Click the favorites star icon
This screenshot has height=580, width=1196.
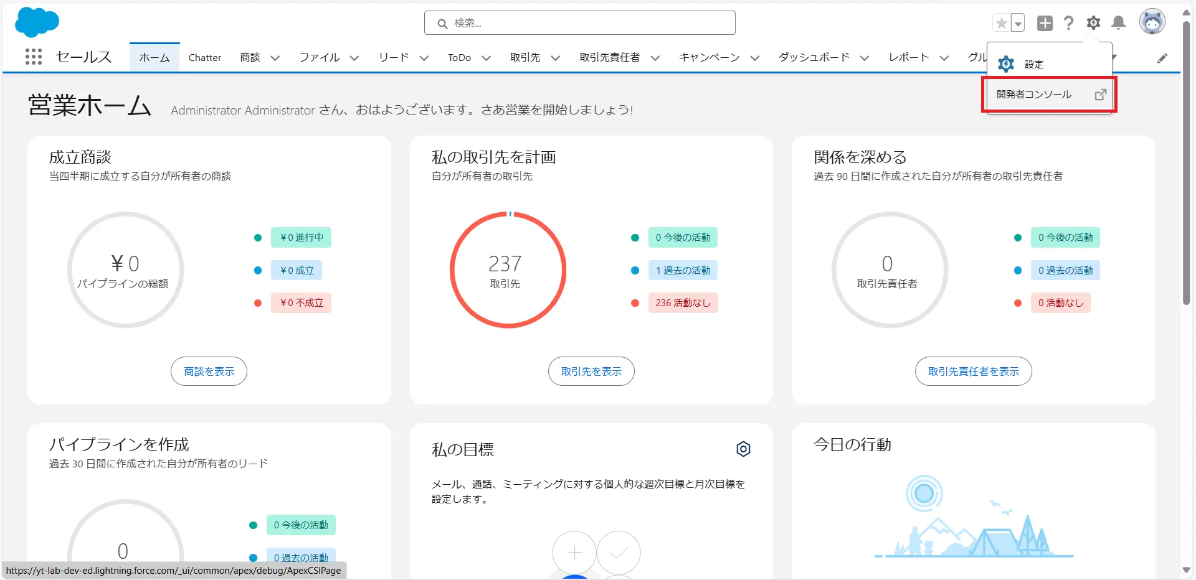1001,24
